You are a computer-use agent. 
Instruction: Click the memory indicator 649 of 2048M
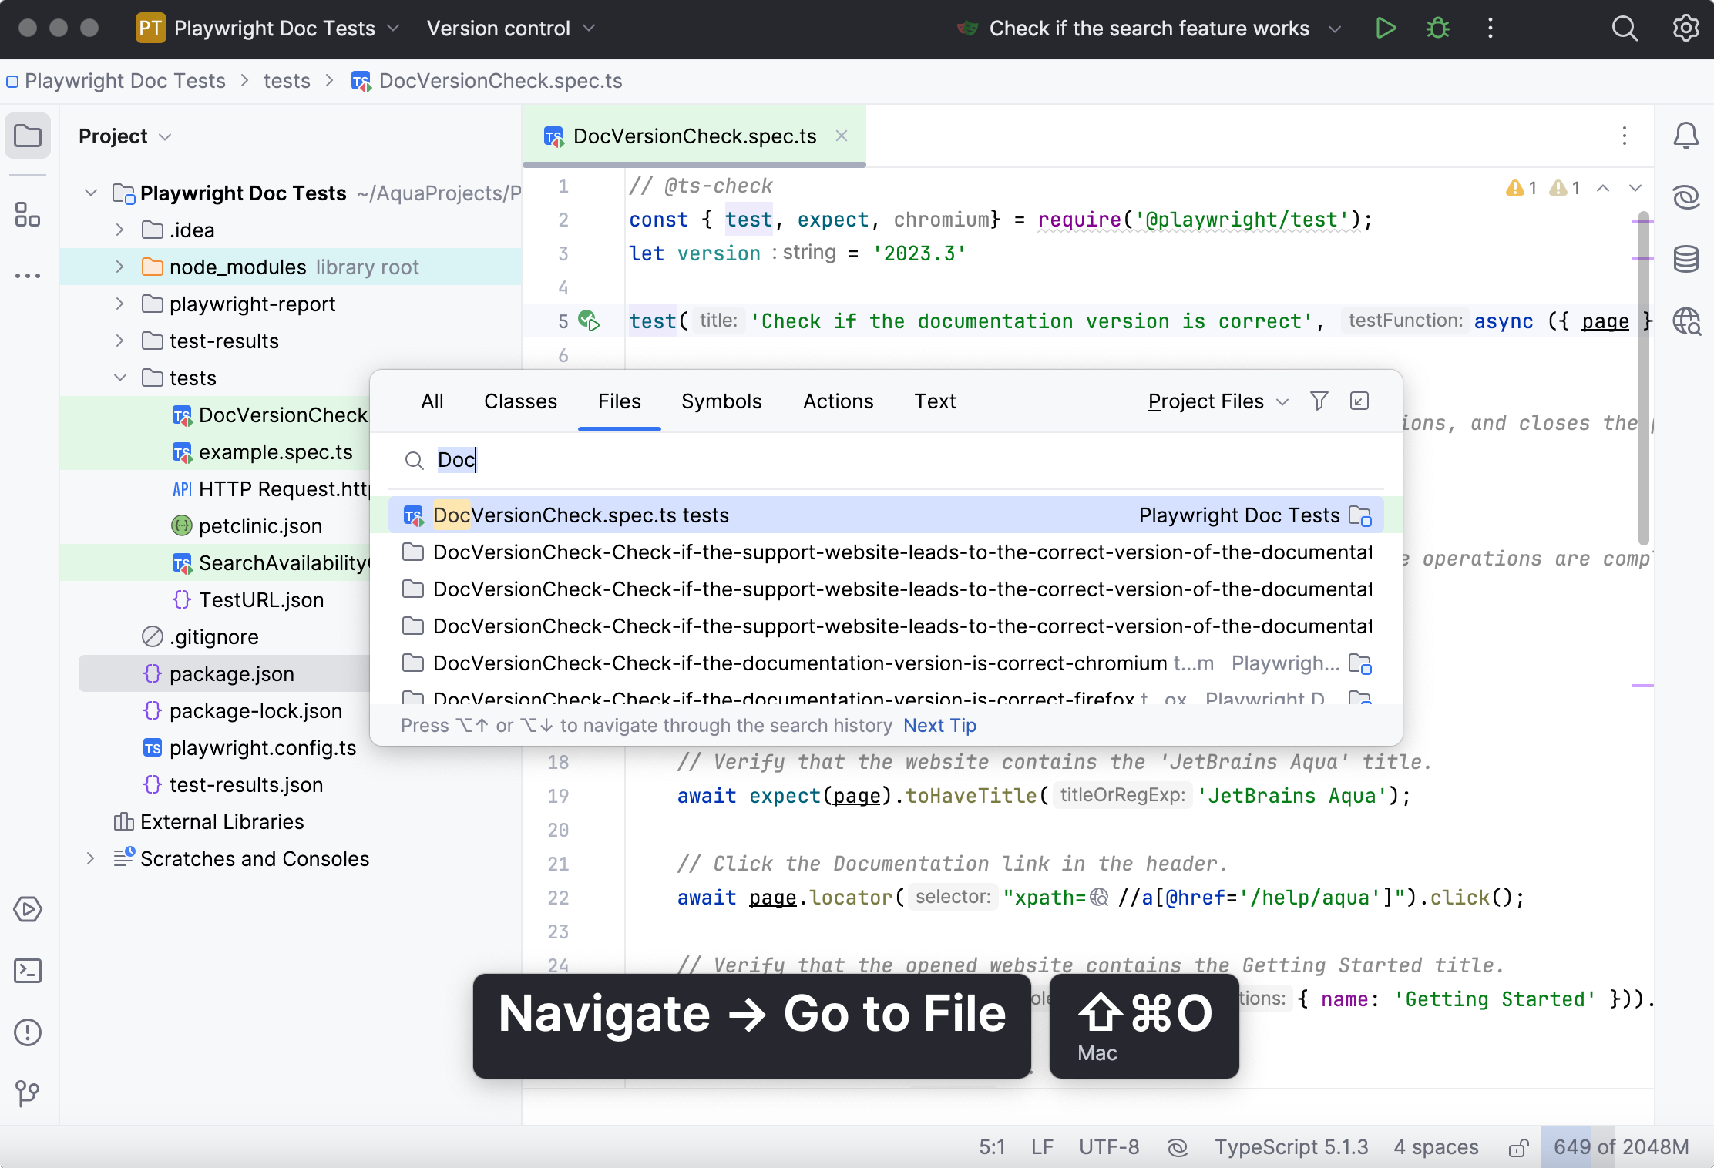(1620, 1147)
